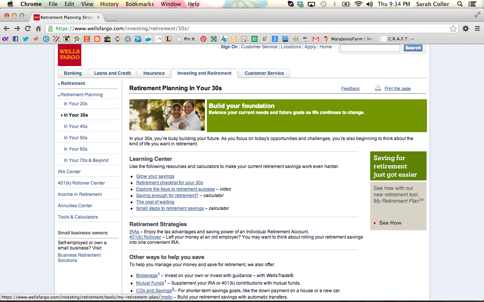This screenshot has height=302, width=484.
Task: Open the Mutual Funds link
Action: point(150,283)
